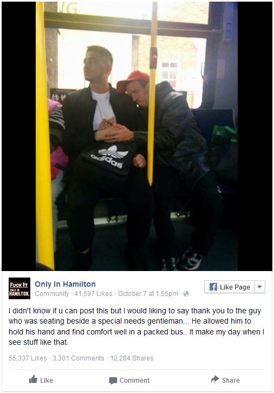This screenshot has width=274, height=393.
Task: Open the bus photo in the post
Action: coord(137,136)
